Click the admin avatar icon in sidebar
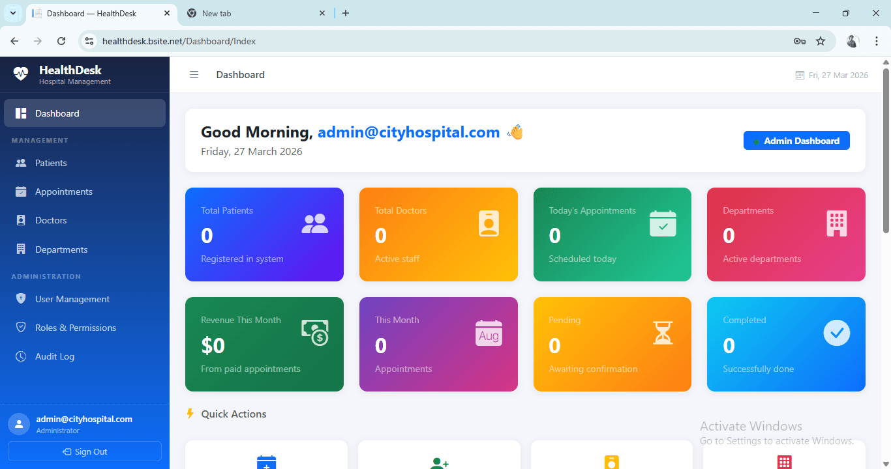This screenshot has width=891, height=469. [19, 424]
